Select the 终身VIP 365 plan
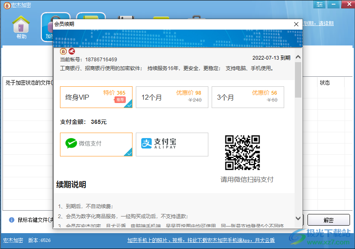 [96, 97]
